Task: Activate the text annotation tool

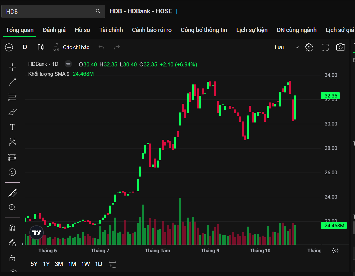Action: (x=12, y=127)
